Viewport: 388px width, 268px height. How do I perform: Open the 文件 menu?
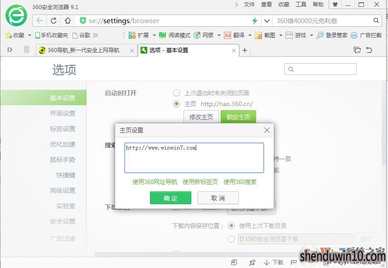coord(249,5)
